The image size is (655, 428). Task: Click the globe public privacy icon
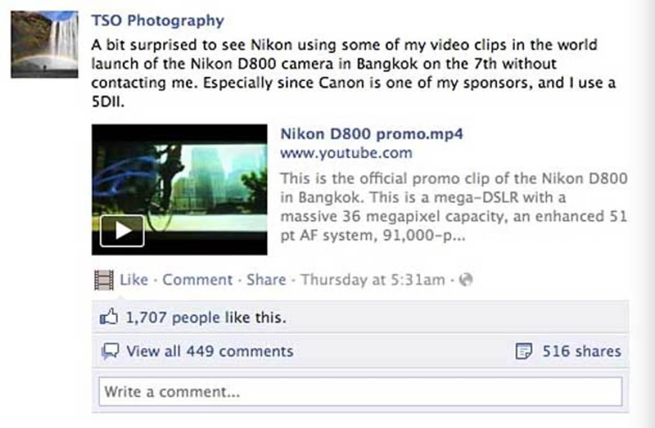pyautogui.click(x=466, y=280)
